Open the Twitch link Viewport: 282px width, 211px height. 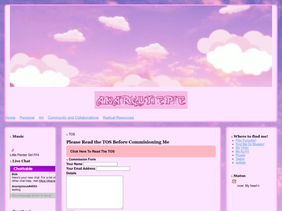240,159
